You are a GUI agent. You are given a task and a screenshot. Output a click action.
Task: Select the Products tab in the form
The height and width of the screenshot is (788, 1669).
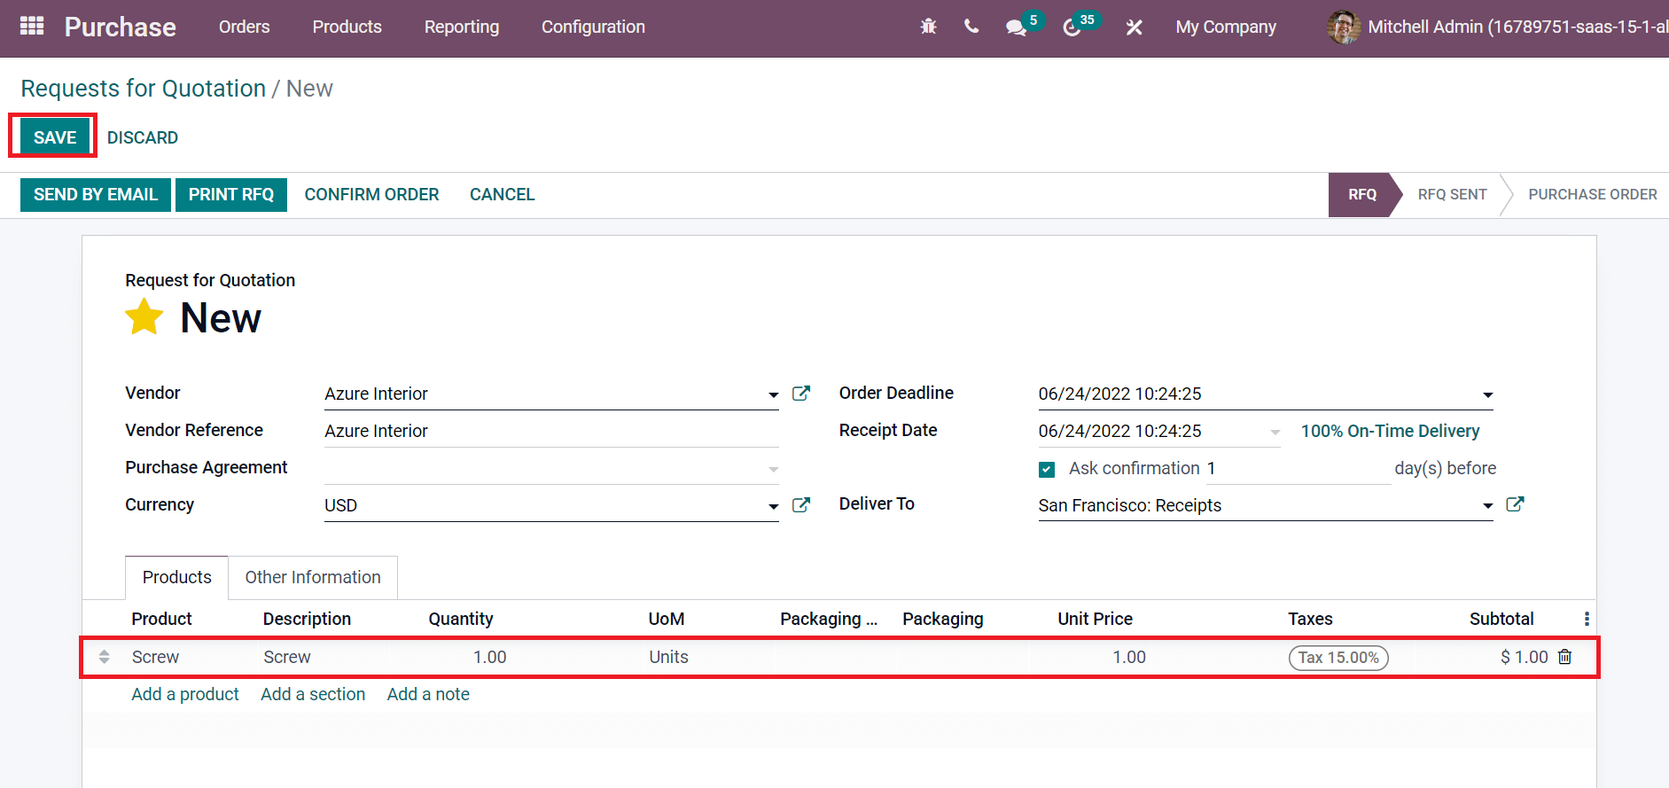coord(177,577)
